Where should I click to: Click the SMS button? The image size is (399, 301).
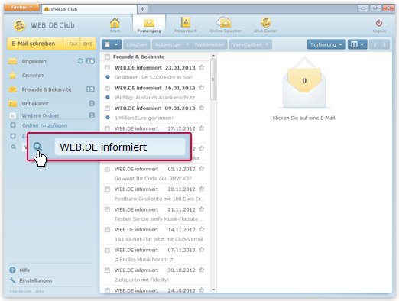coord(88,44)
